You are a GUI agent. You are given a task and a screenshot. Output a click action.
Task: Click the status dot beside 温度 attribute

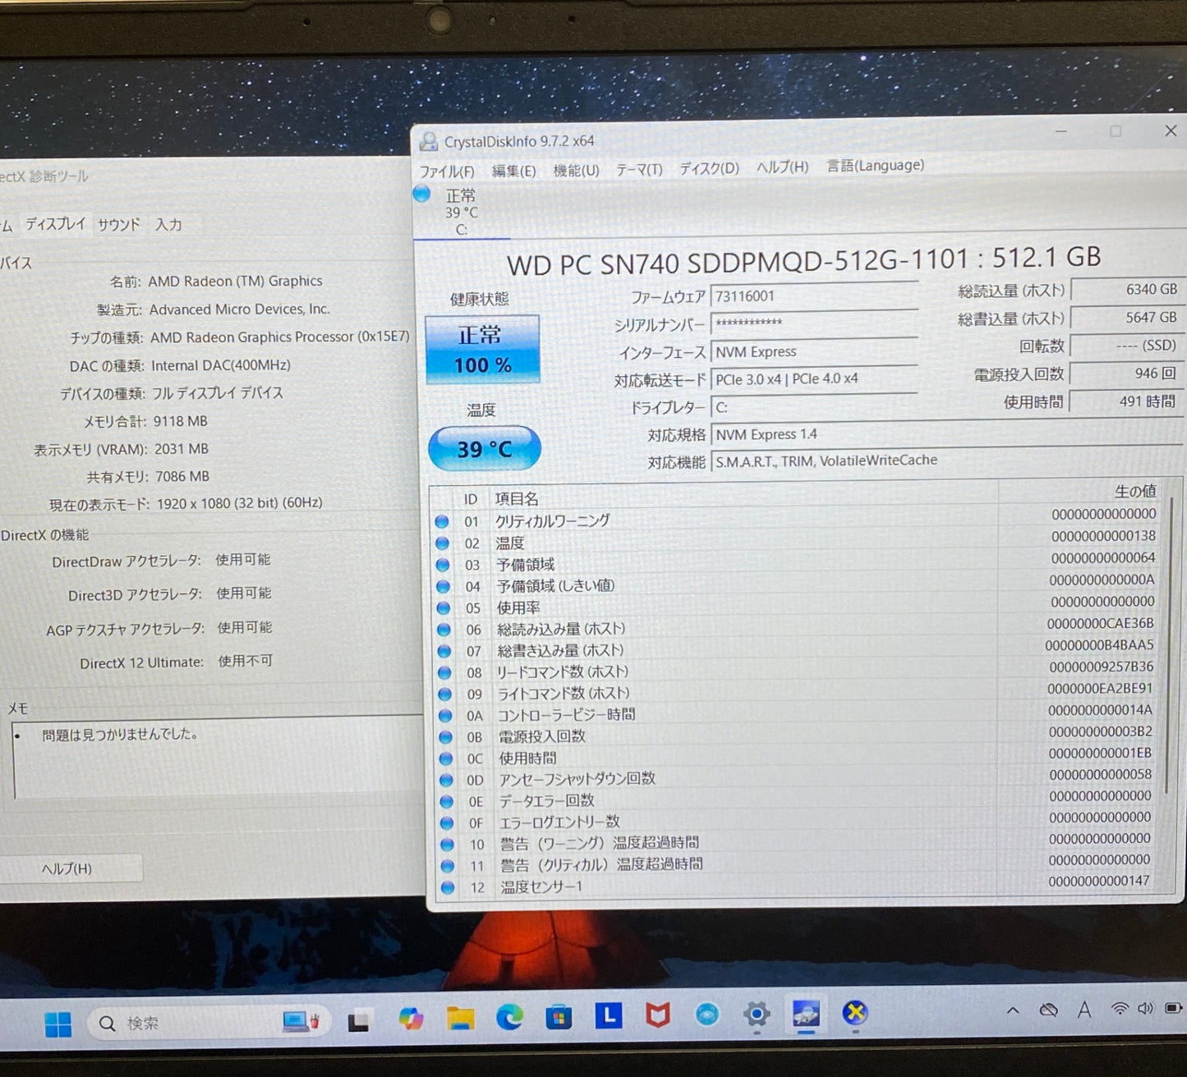click(x=444, y=543)
